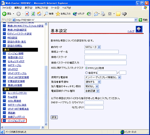This screenshot has height=135, width=150.
Task: Click the ネットマスク field after the slash
Action: 123,73
